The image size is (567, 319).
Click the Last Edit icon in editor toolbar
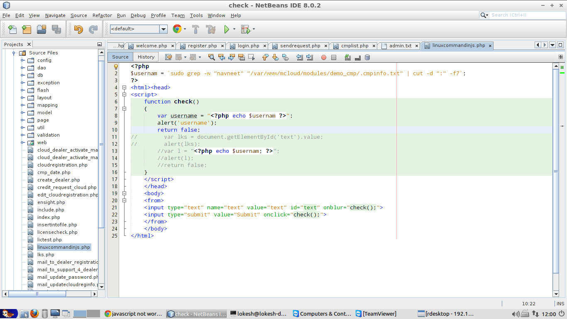(x=169, y=57)
